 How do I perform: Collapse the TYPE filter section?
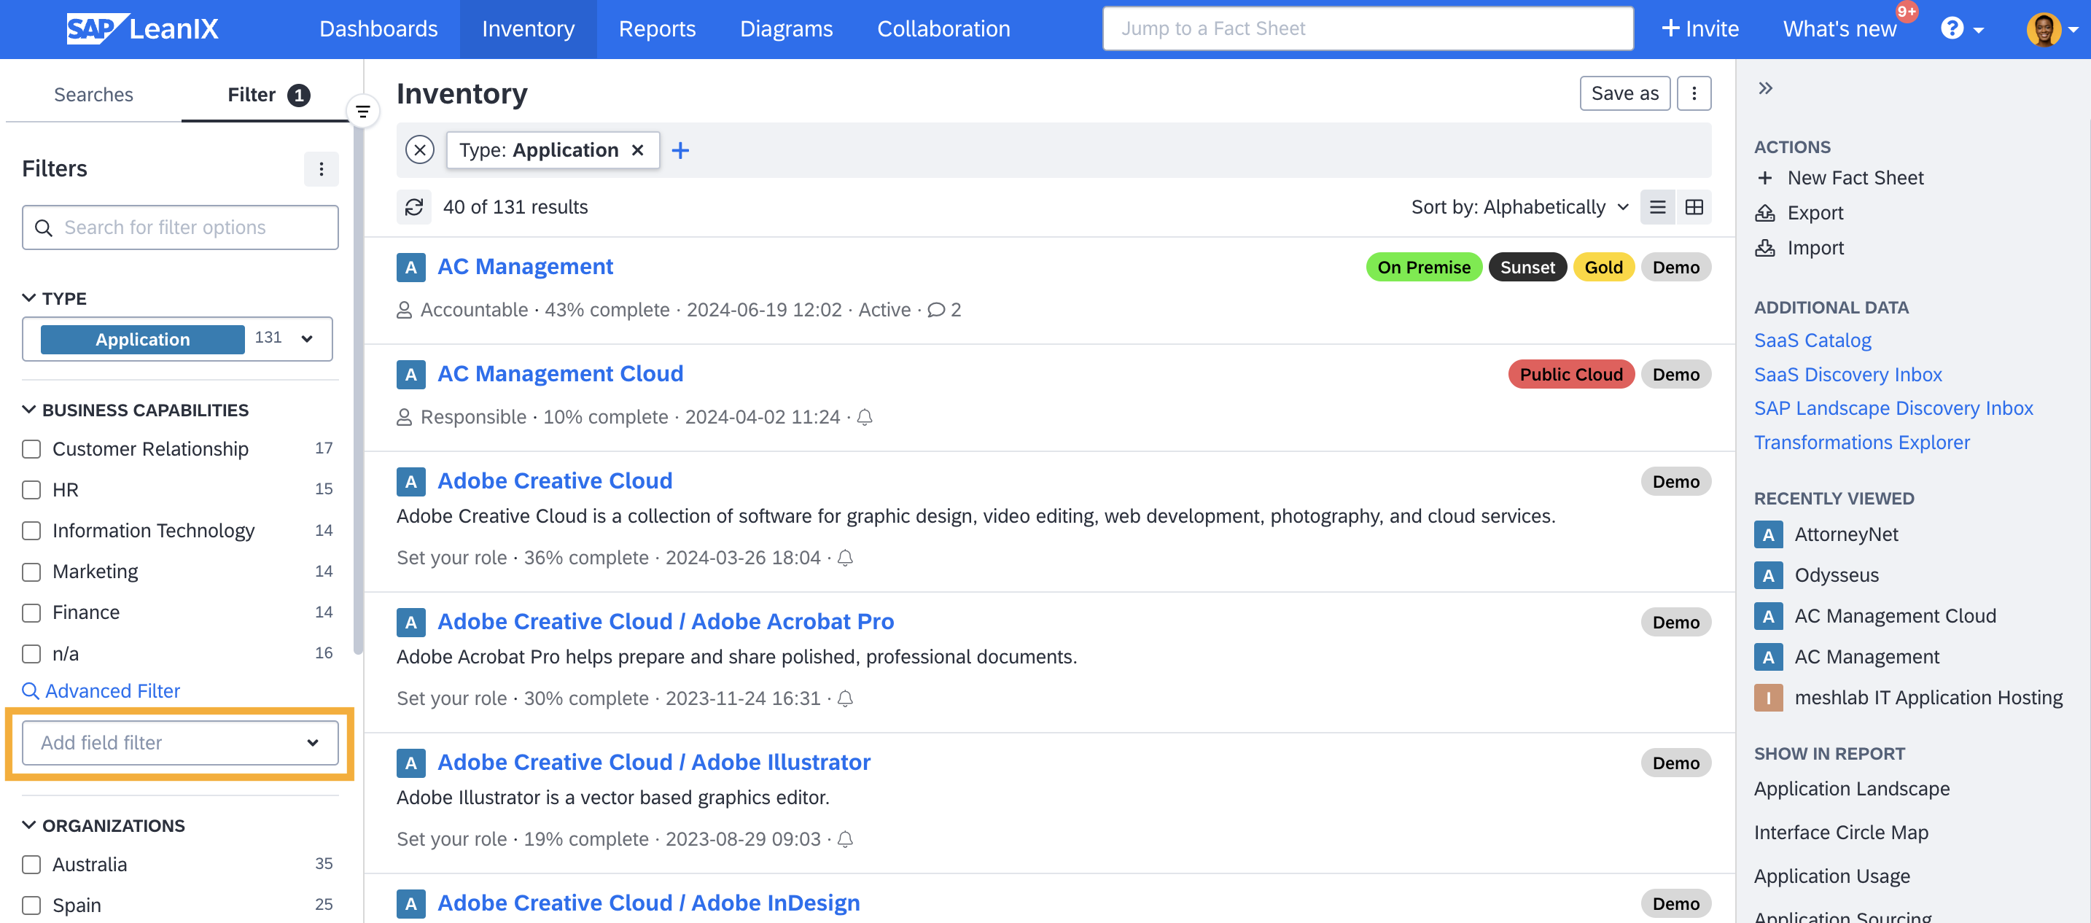(28, 298)
